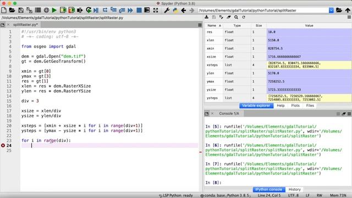The image size is (352, 198).
Task: Switch to the Plots tab
Action: 295,106
